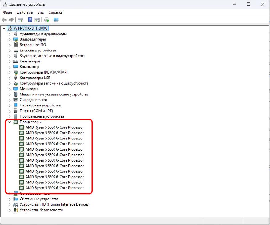Click the port icon beside Порты (COM и LPT)
This screenshot has width=270, height=225.
(x=16, y=111)
